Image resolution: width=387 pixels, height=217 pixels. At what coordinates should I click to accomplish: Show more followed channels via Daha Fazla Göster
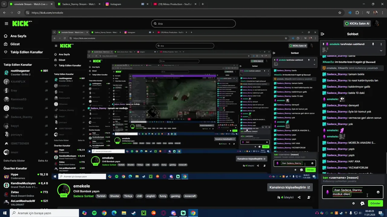tap(14, 161)
